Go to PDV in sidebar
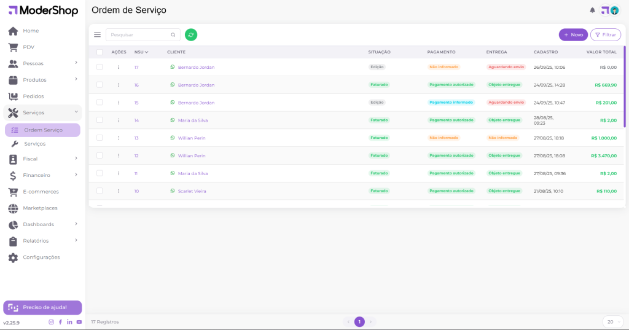629x330 pixels. pos(28,47)
